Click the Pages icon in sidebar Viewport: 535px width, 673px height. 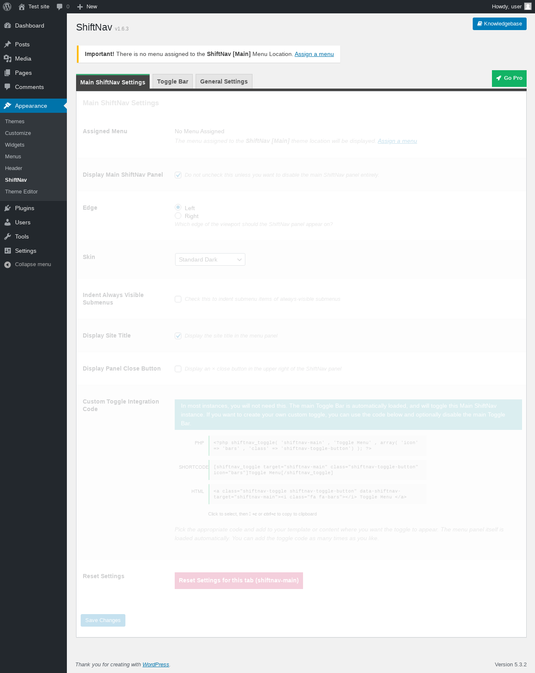(8, 73)
